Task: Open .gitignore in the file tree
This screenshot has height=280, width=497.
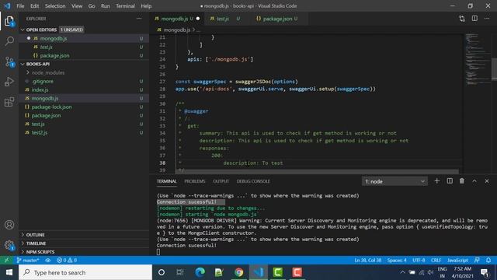Action: (84, 81)
